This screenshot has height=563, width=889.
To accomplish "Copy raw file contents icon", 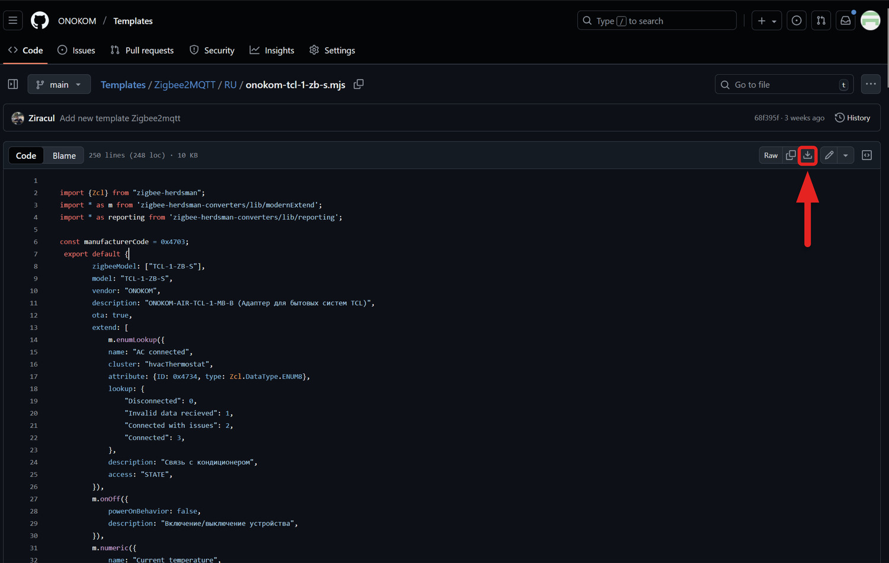I will 791,155.
